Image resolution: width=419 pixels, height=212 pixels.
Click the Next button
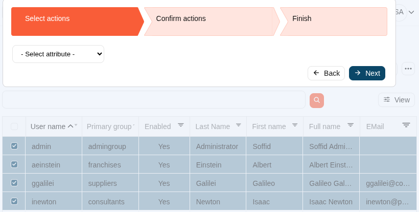[x=367, y=73]
